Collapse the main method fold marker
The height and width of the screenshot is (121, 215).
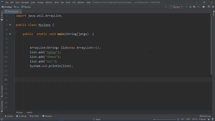point(15,34)
